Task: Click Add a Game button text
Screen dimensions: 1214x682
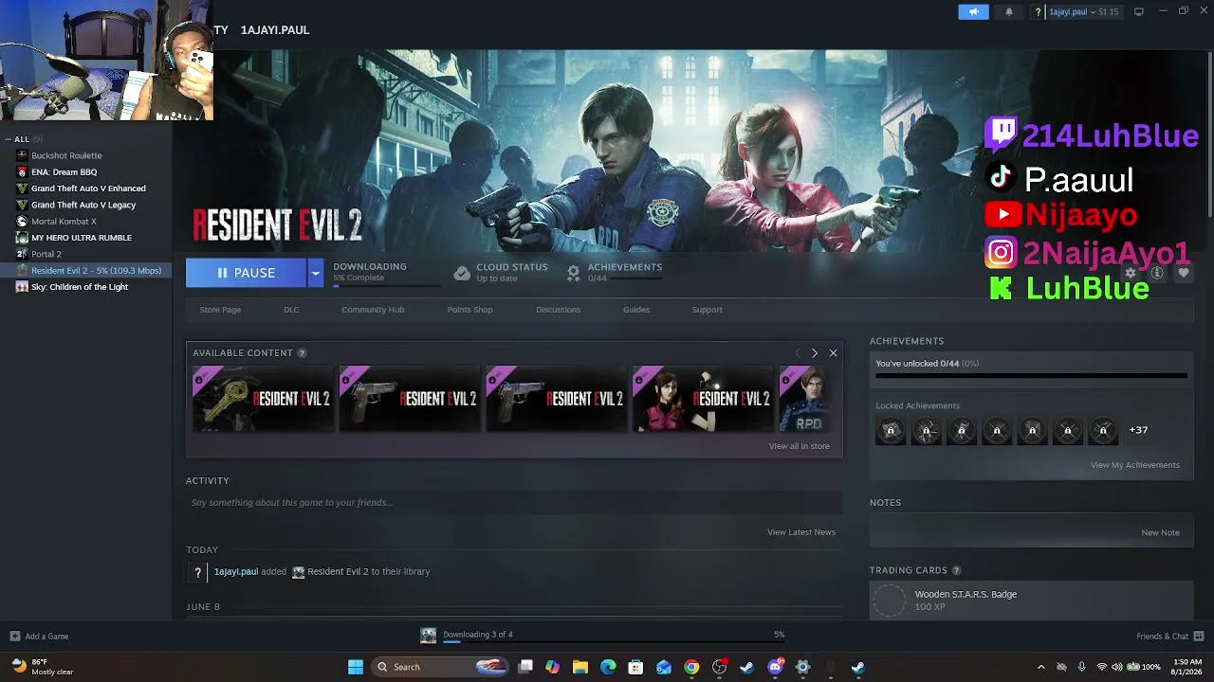Action: pyautogui.click(x=46, y=637)
